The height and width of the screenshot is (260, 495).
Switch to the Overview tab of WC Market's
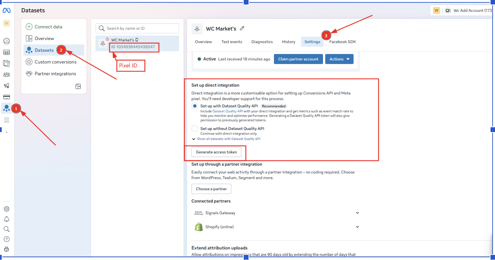tap(204, 42)
